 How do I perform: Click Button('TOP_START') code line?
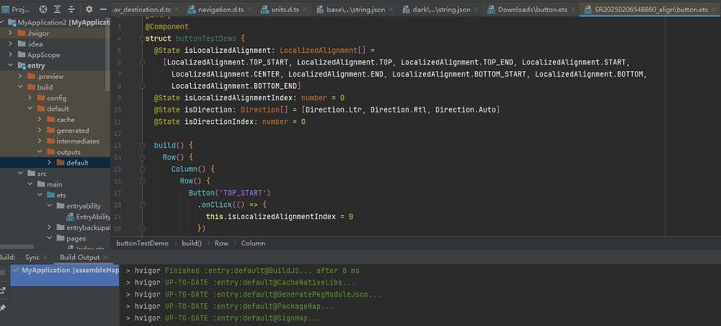pyautogui.click(x=229, y=193)
